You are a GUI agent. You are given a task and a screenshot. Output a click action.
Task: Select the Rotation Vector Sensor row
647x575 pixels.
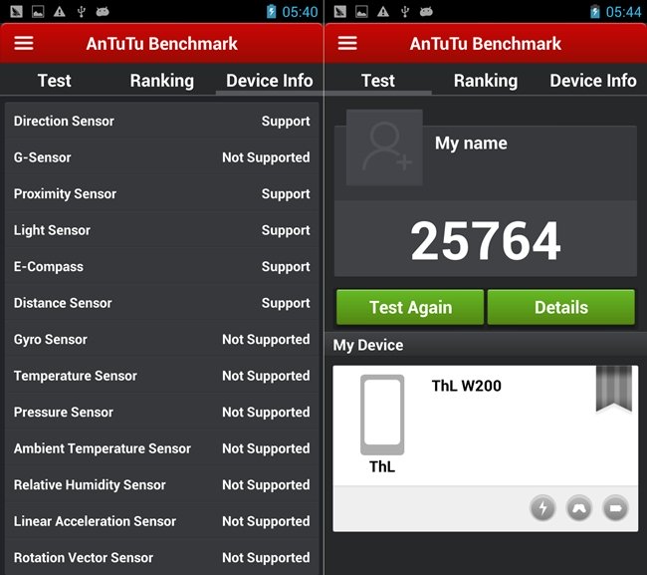click(x=161, y=558)
